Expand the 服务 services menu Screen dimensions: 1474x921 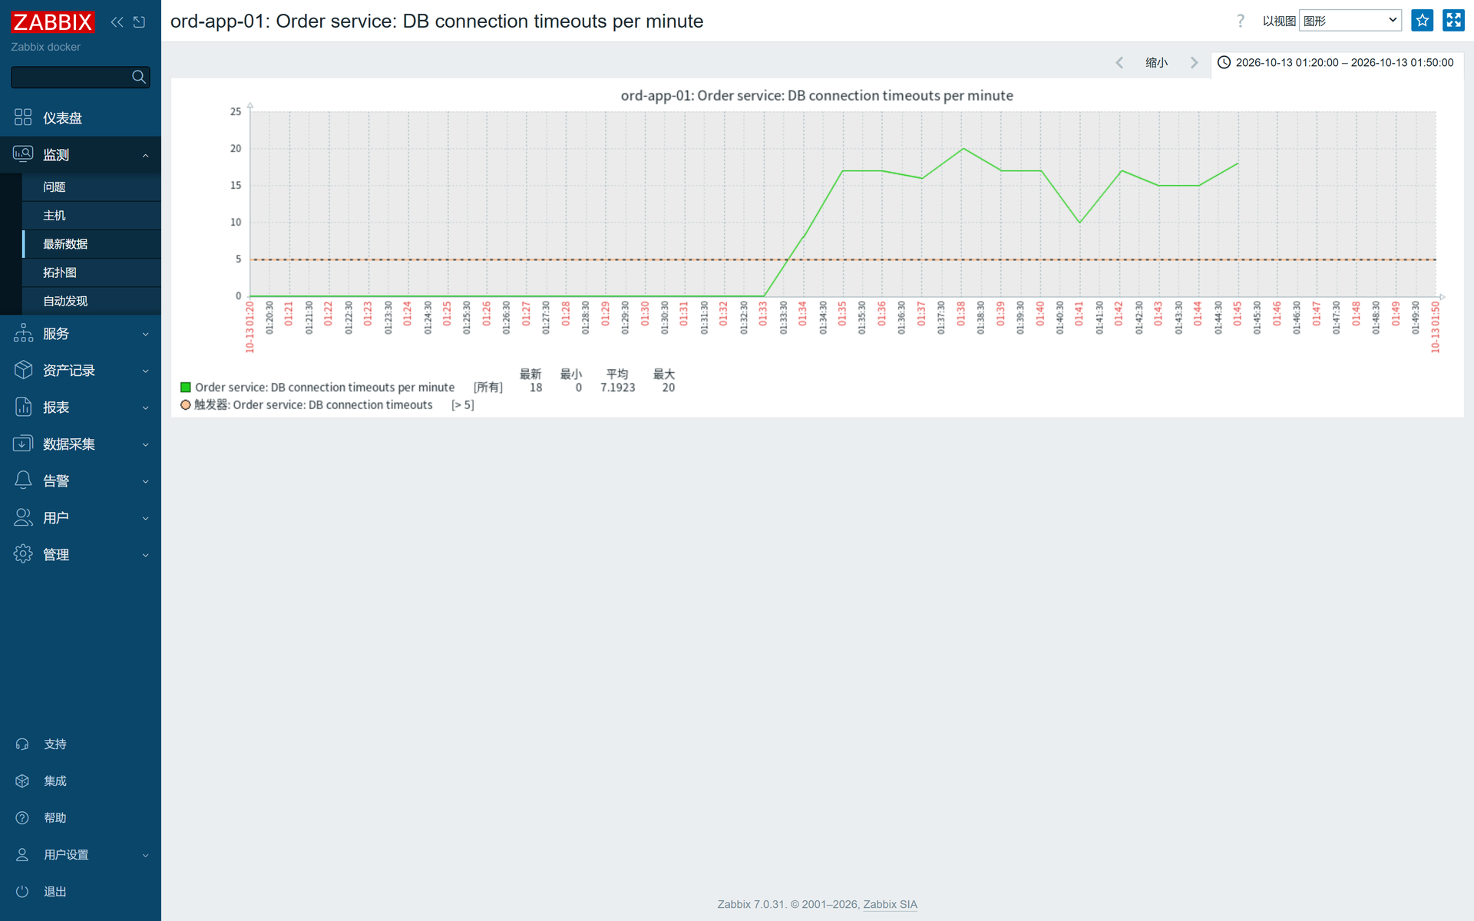click(81, 334)
